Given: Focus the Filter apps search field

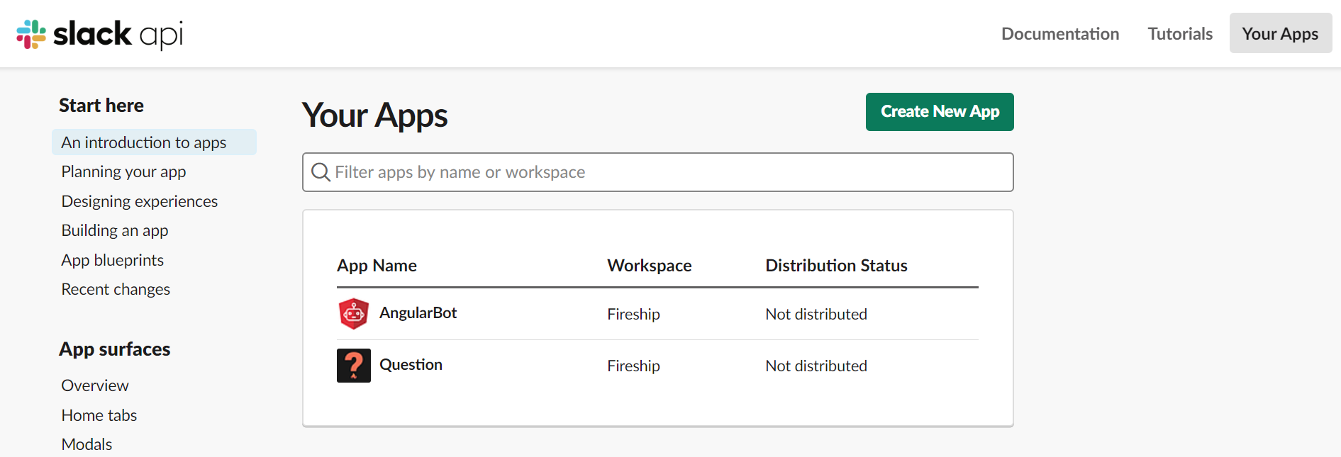Looking at the screenshot, I should [667, 172].
